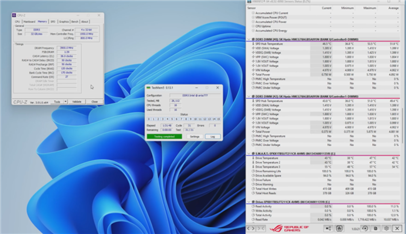Select the Drive Remaining Life row in HWiNFO
Image resolution: width=406 pixels, height=234 pixels.
pos(324,171)
